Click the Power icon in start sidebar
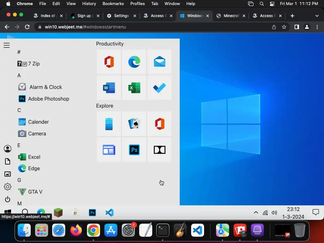Screen dimensions: 324x243 pos(8,199)
